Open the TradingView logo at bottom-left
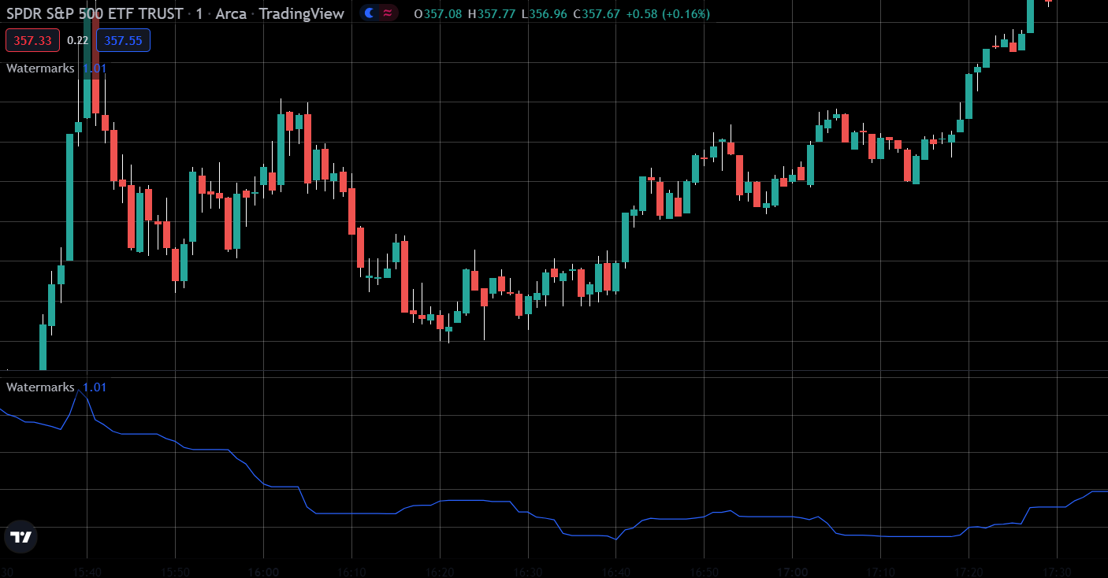The image size is (1108, 578). (x=21, y=537)
